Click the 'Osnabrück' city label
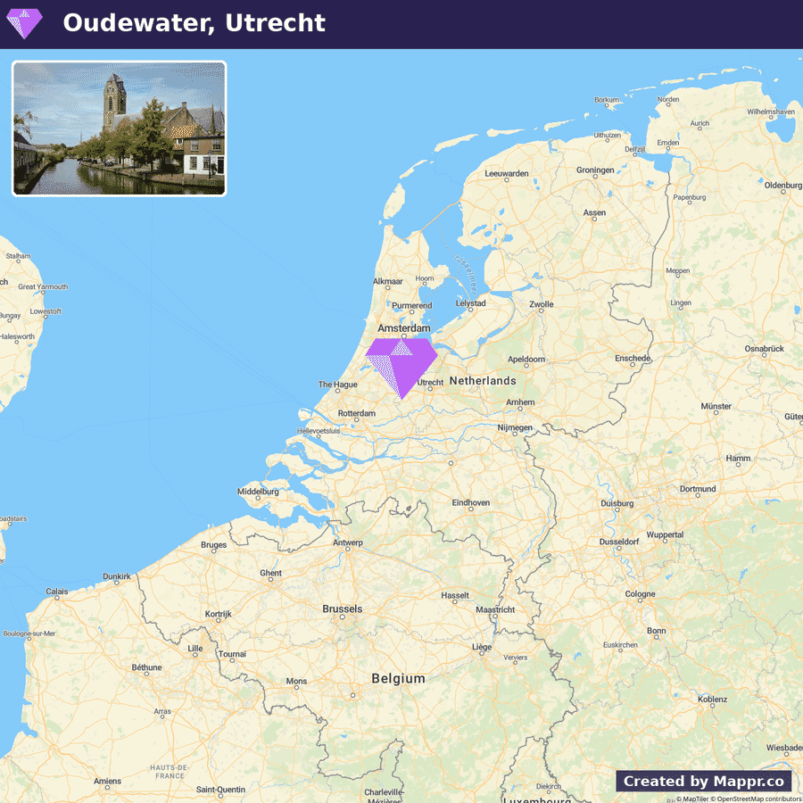803x803 pixels. [764, 349]
